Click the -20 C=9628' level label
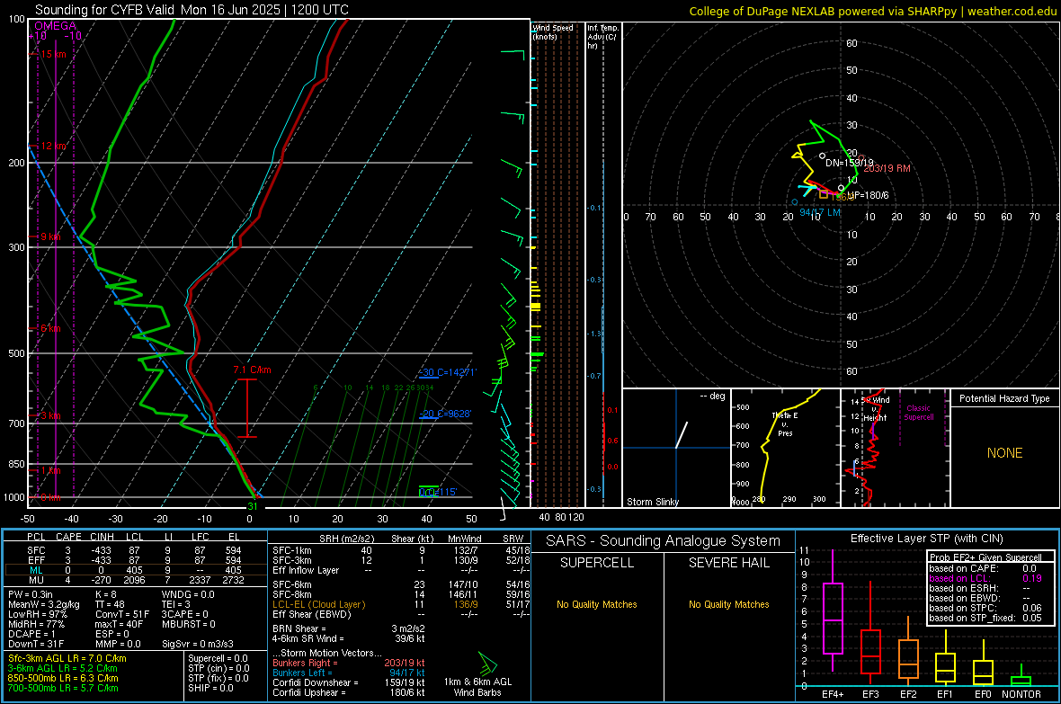Screen dimensions: 1061x704 (x=446, y=414)
